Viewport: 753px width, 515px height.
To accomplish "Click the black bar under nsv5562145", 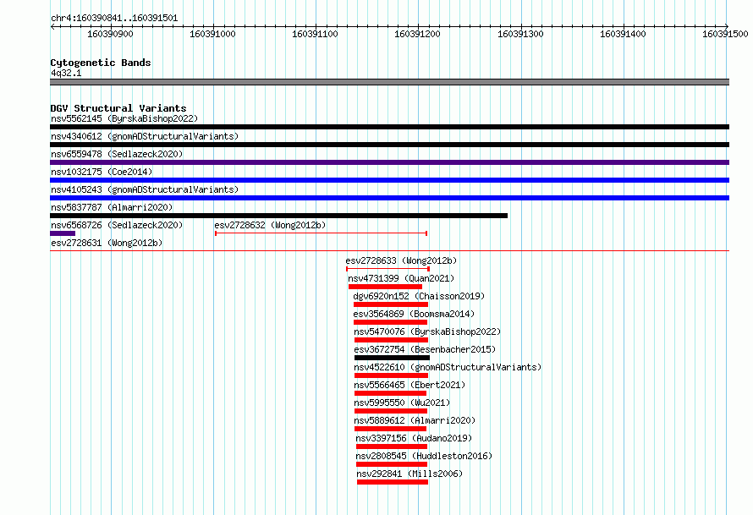I will [389, 127].
